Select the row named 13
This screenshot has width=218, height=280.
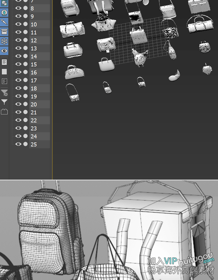(40, 48)
